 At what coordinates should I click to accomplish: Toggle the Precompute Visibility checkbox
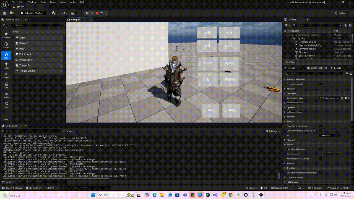pos(321,84)
